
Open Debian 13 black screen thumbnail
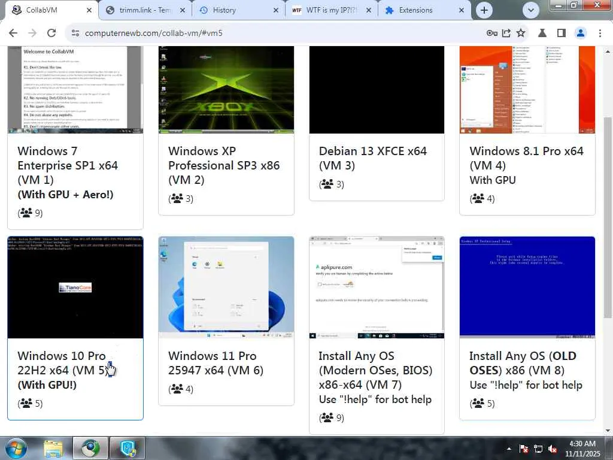377,90
